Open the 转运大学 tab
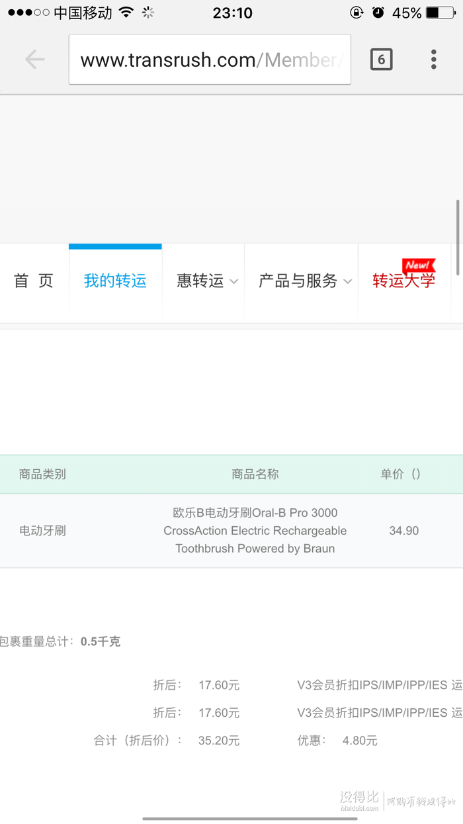Viewport: 463px width, 824px height. (404, 281)
